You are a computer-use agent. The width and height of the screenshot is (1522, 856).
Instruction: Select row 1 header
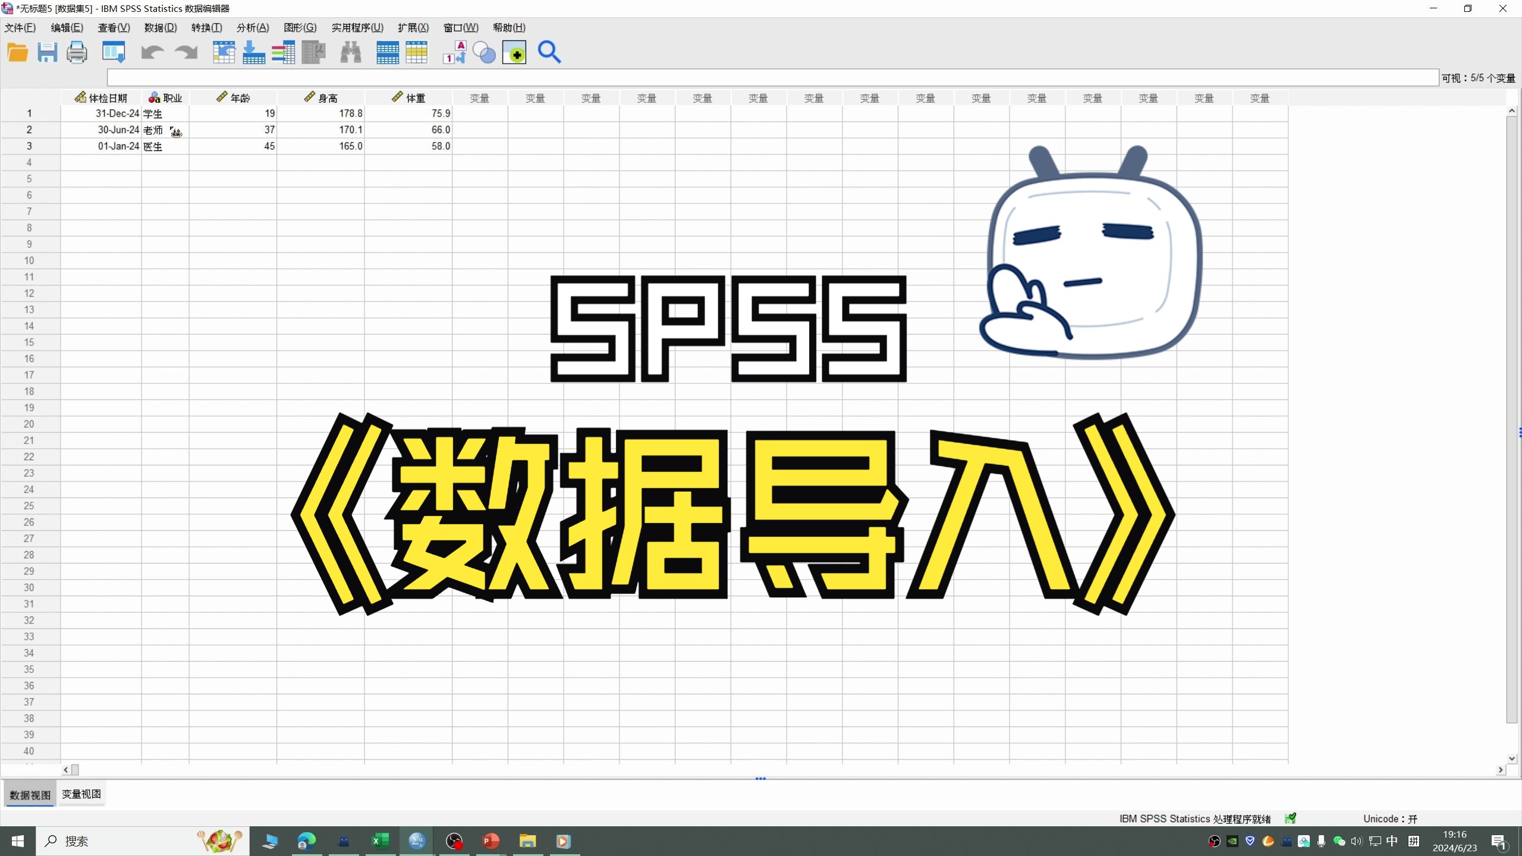tap(30, 114)
